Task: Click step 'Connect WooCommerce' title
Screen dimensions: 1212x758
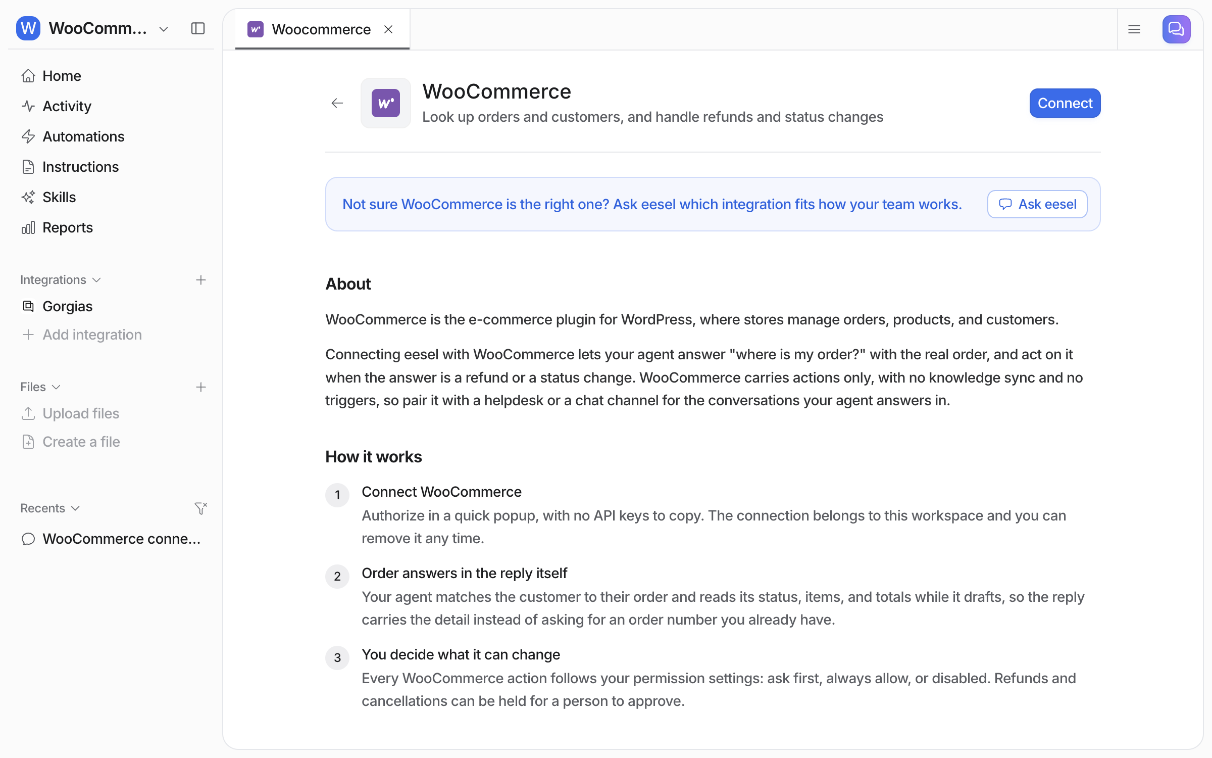Action: point(441,492)
